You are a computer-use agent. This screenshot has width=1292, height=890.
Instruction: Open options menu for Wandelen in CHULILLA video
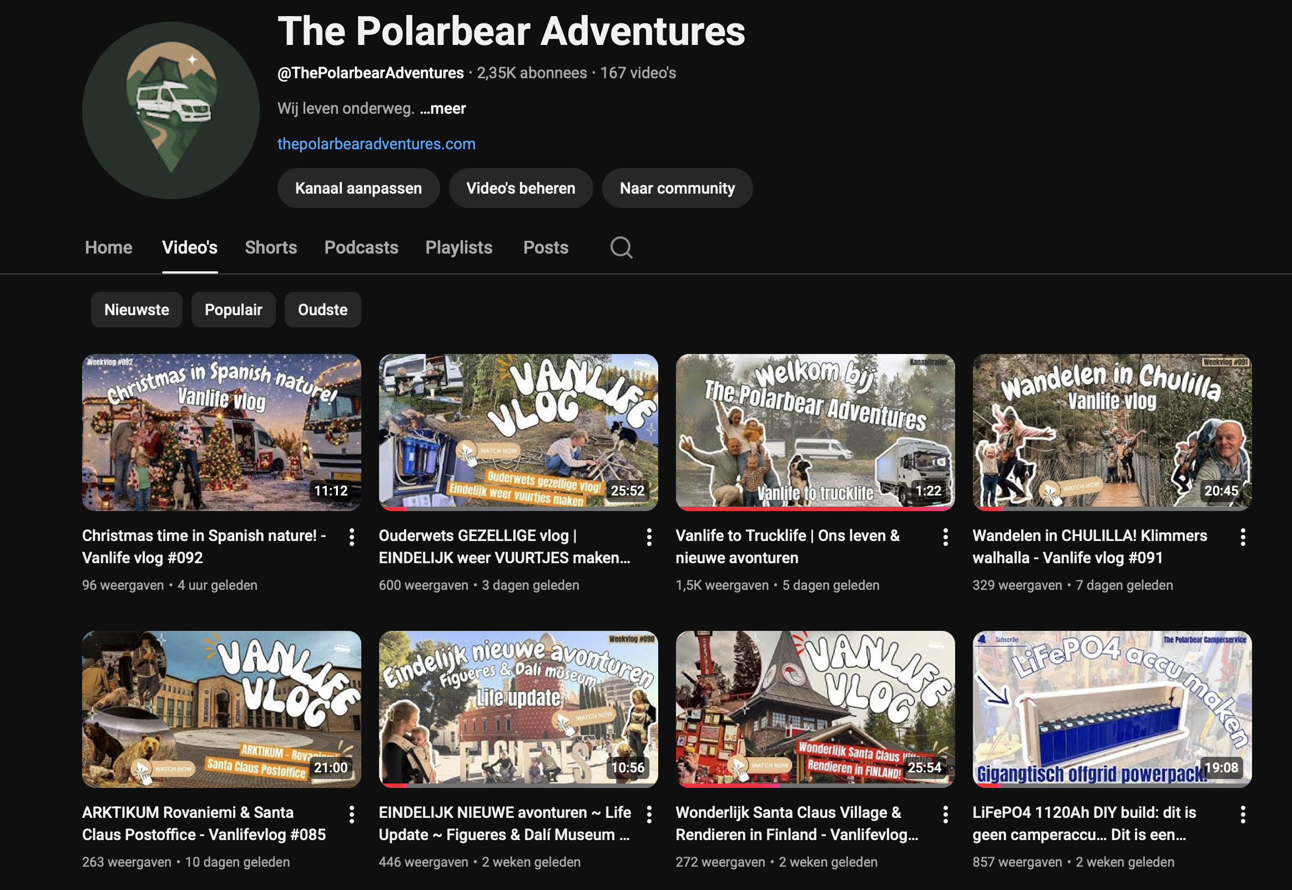(x=1243, y=537)
